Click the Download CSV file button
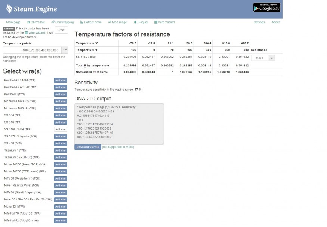Screen dimensions: 327x227 [x=88, y=147]
